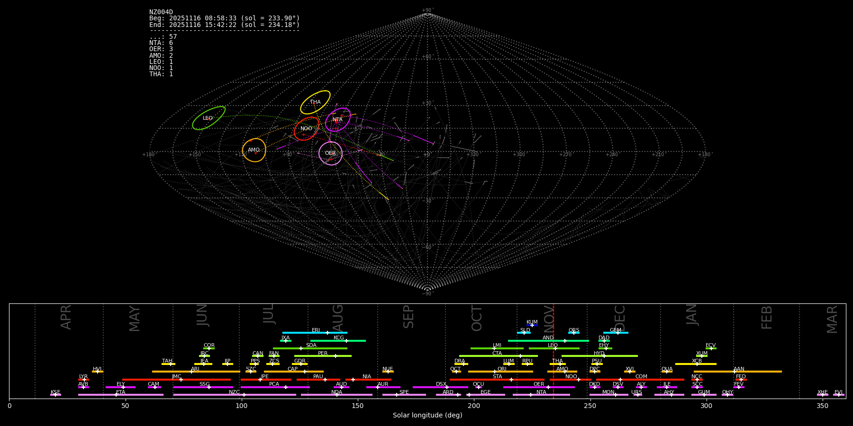Viewport: 853px width, 426px height.
Task: Click the 'THA: 1' count line
Action: click(161, 74)
